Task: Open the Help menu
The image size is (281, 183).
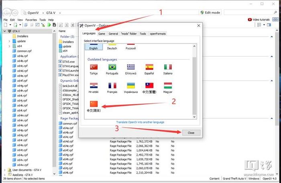Action: 51,20
